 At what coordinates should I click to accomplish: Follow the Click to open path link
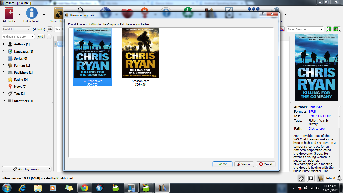point(317,128)
